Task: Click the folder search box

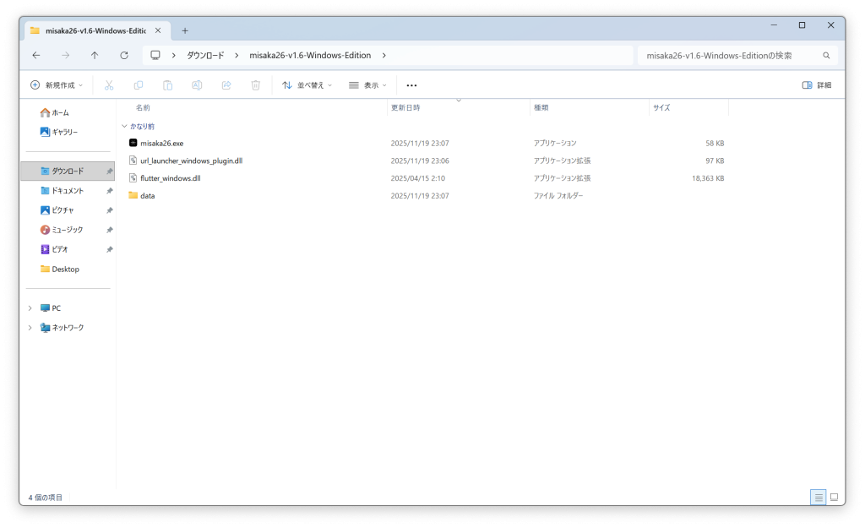Action: (x=731, y=56)
